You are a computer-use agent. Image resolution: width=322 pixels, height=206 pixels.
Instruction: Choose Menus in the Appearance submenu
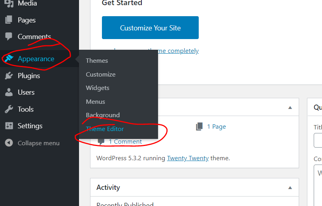96,102
